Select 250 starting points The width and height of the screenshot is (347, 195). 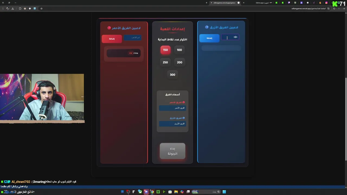point(165,62)
